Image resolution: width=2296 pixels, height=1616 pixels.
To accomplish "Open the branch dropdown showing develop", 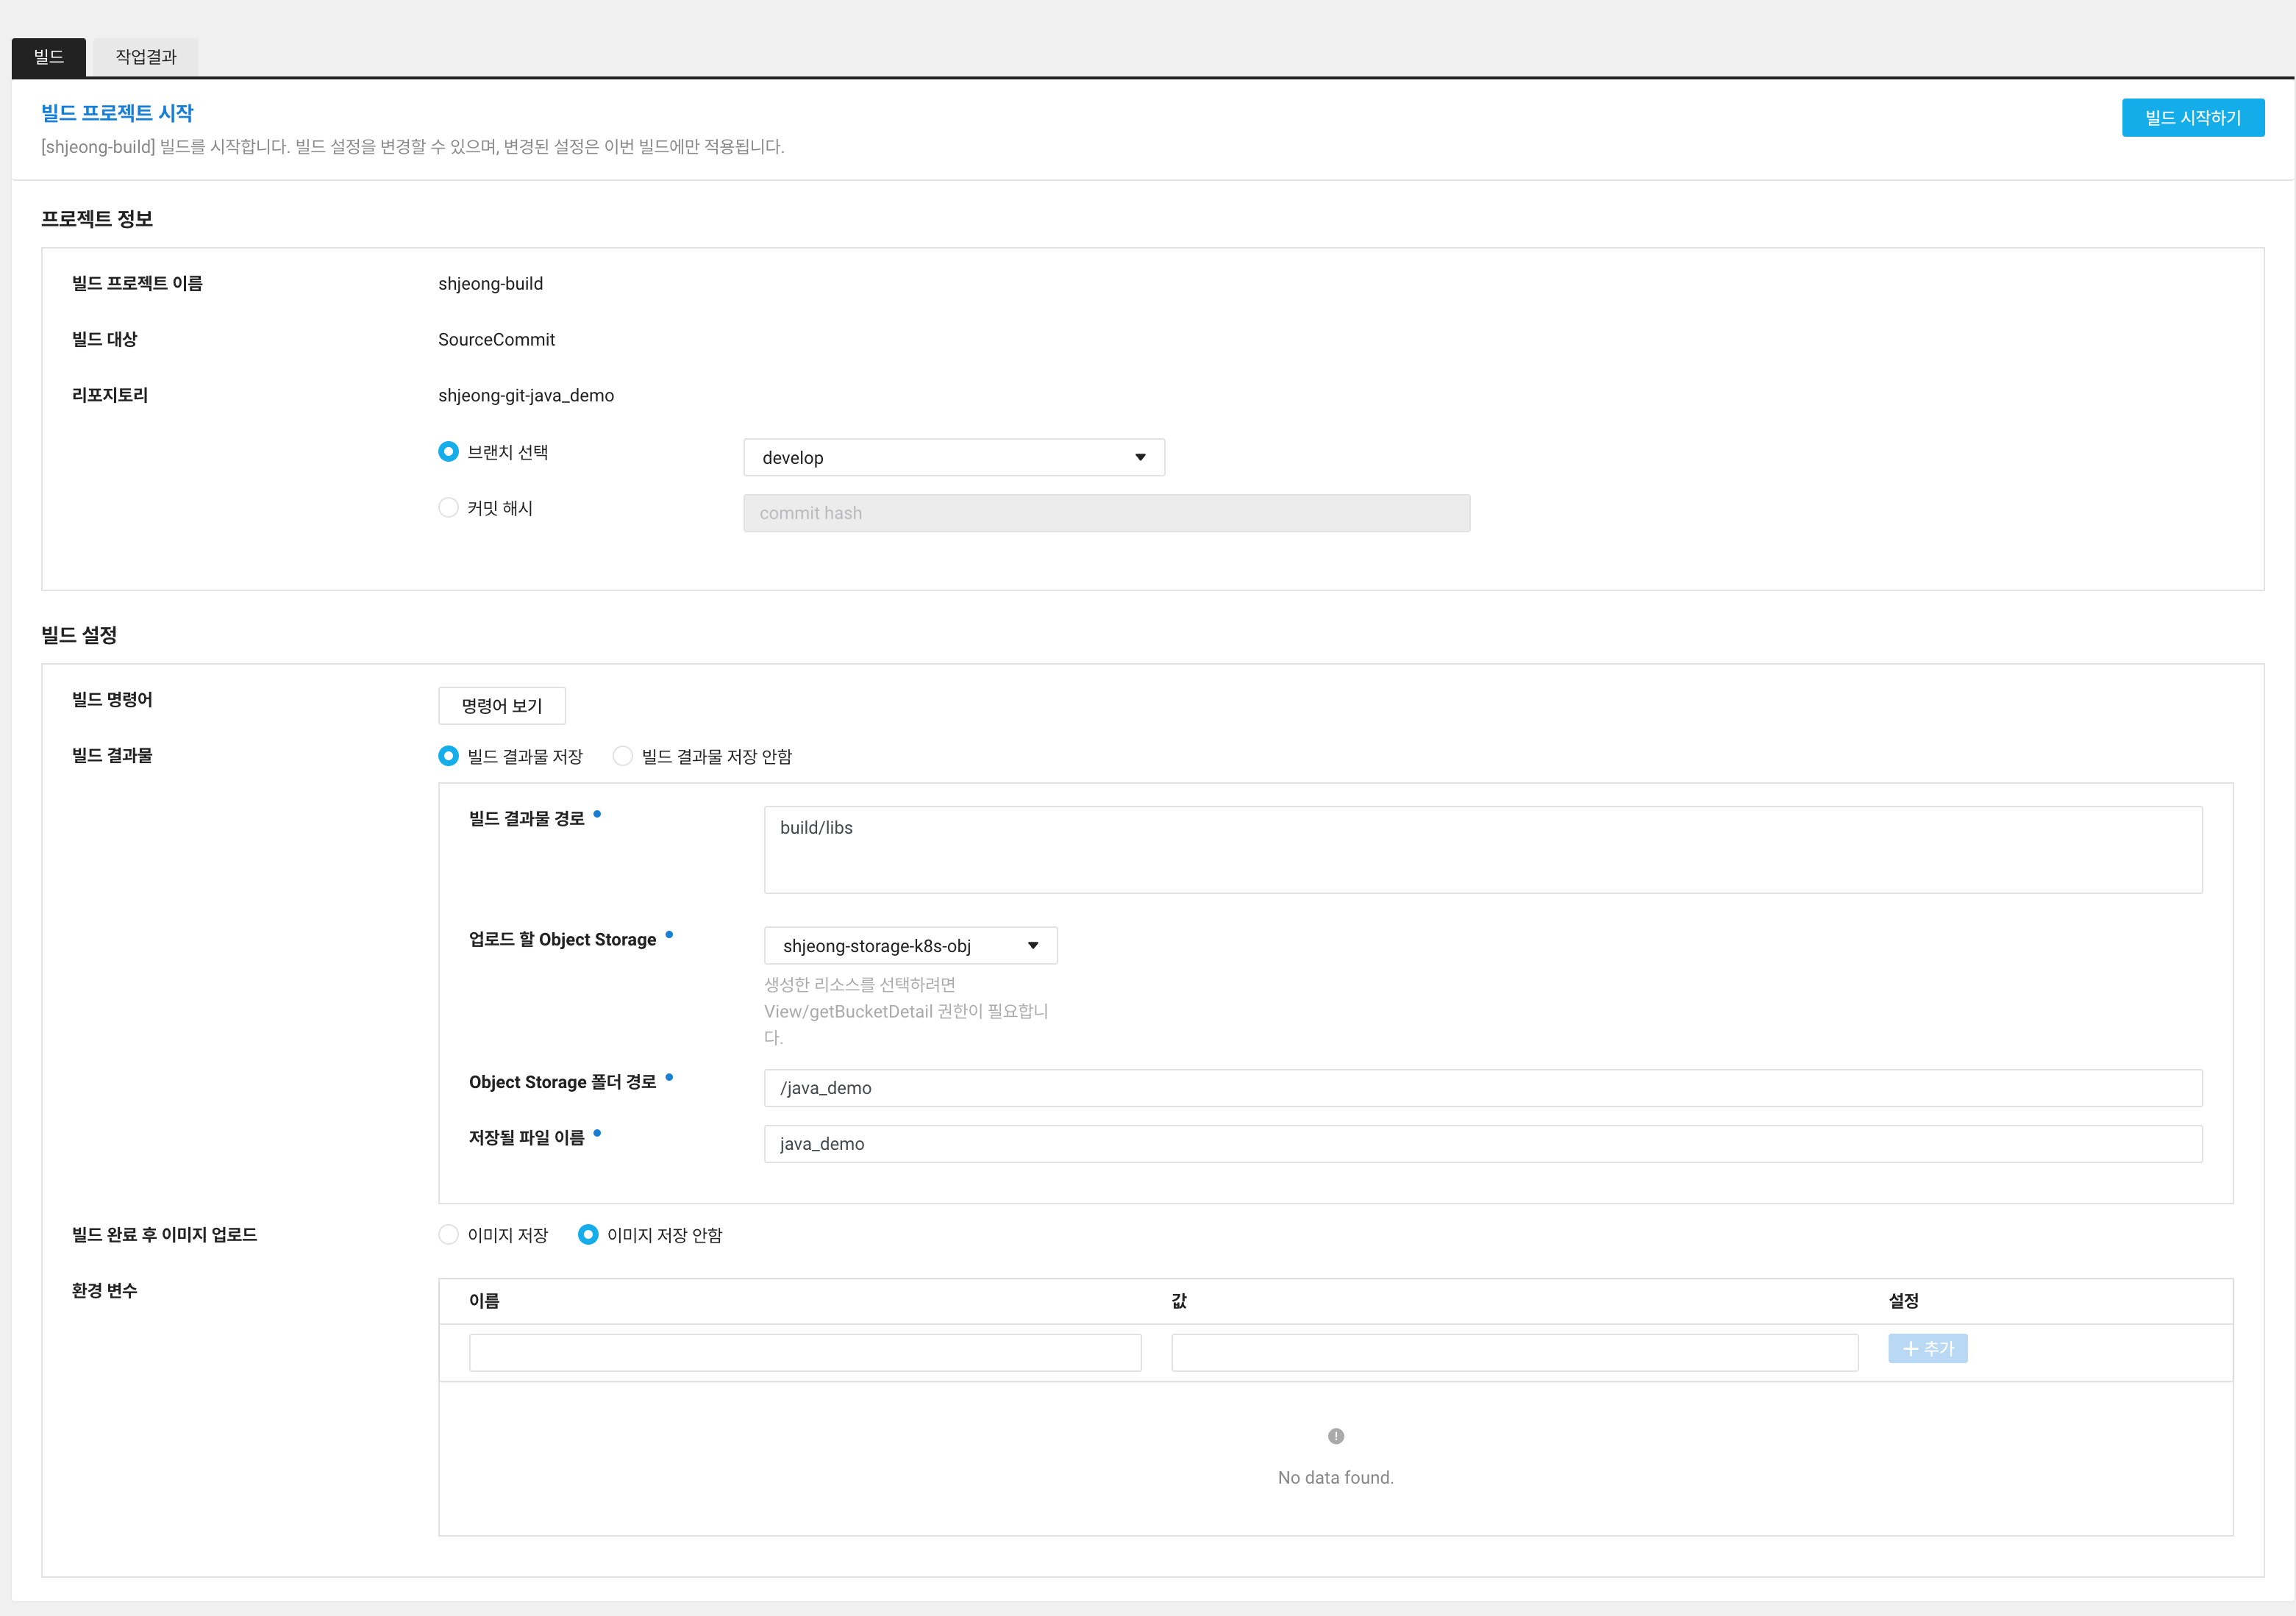I will click(x=953, y=457).
